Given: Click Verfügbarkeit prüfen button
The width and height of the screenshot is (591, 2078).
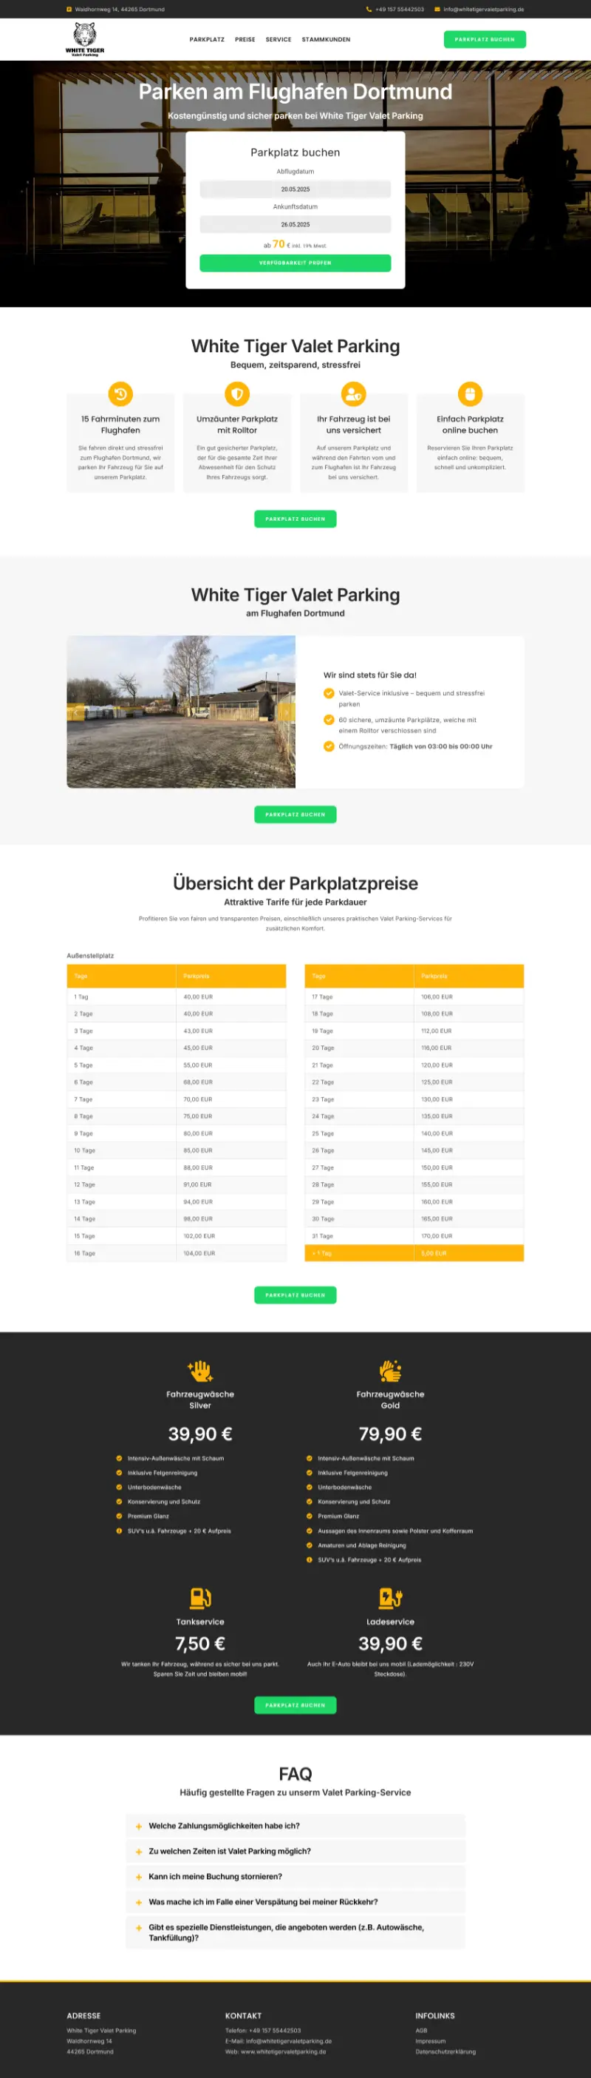Looking at the screenshot, I should tap(295, 263).
